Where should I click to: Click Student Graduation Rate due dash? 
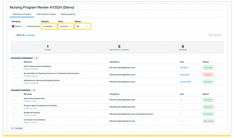181,100
